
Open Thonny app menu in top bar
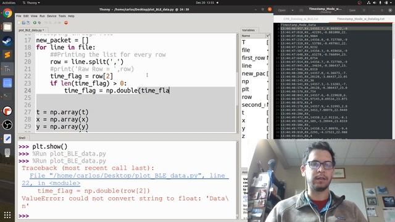(31, 2)
